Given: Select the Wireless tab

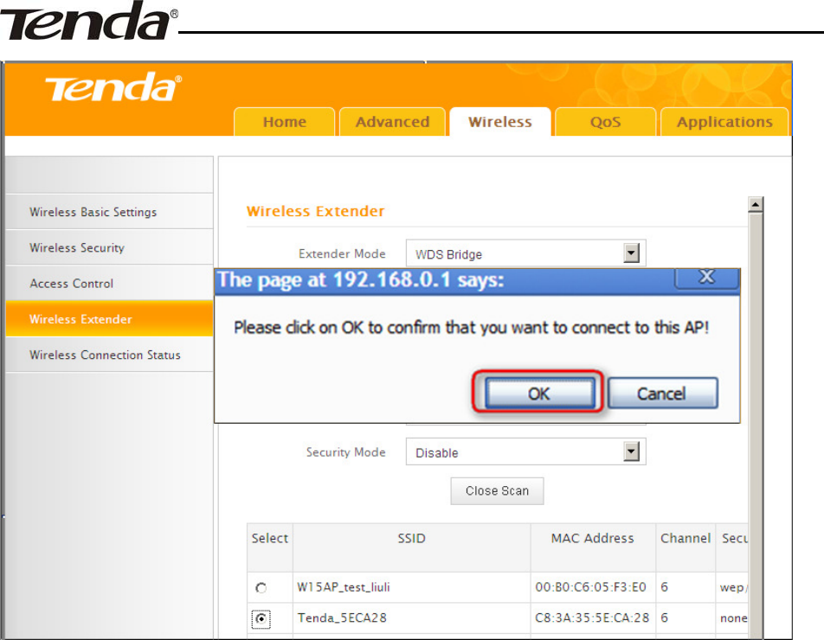Looking at the screenshot, I should click(x=500, y=122).
